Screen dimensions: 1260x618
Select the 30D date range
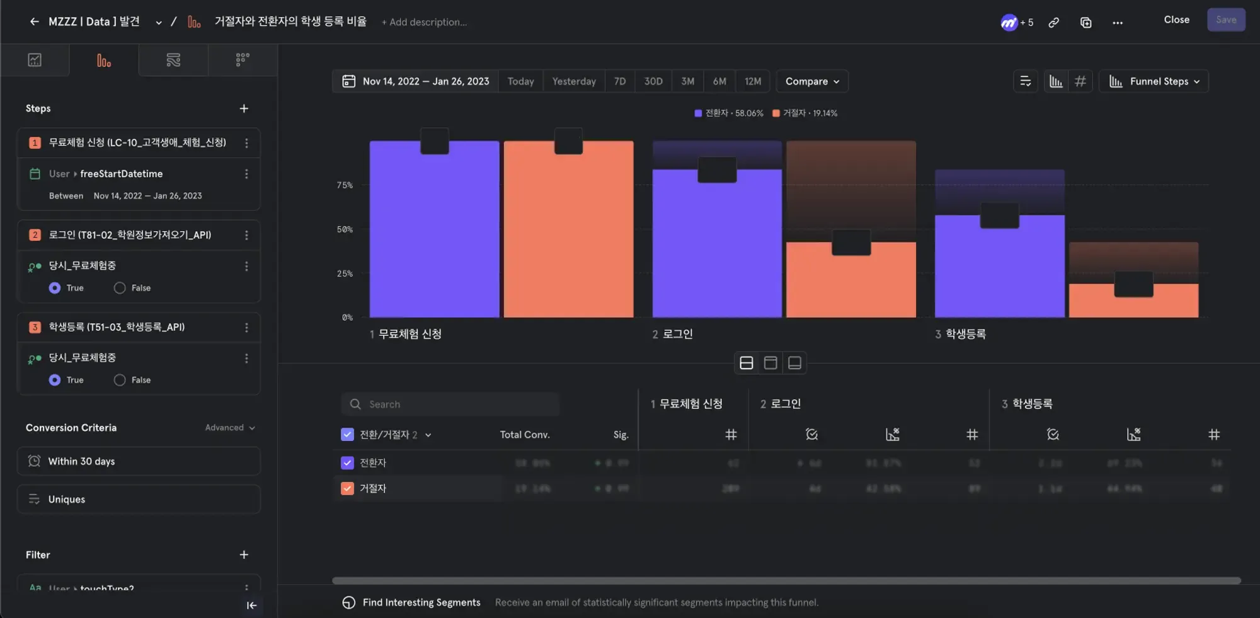click(653, 81)
